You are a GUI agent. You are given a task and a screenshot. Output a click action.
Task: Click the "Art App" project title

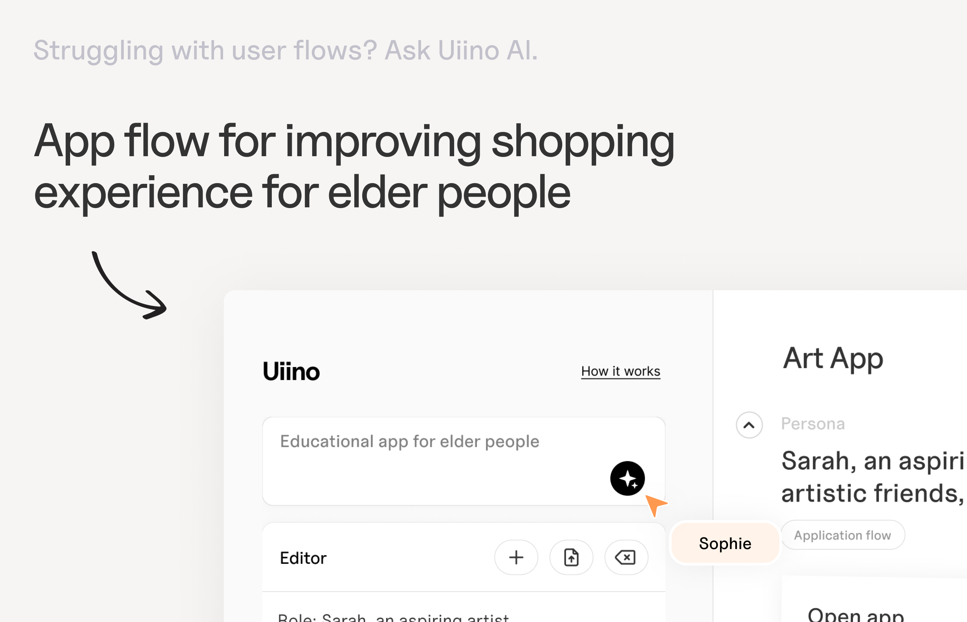coord(833,358)
